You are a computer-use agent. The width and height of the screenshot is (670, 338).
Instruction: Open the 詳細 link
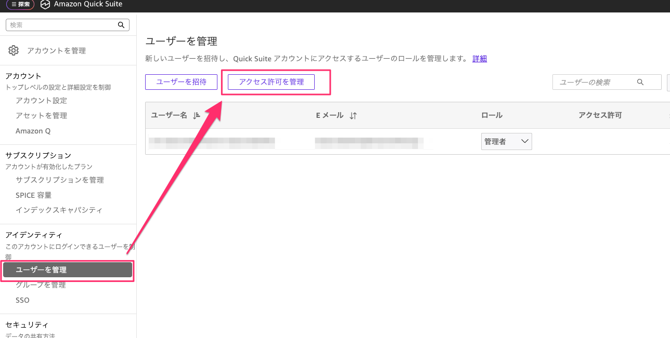point(479,59)
